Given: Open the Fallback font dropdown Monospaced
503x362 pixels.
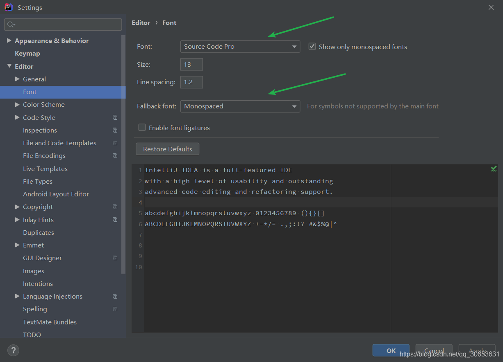Looking at the screenshot, I should 240,106.
